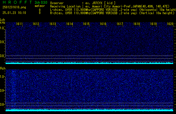Select the 'L-ch:ex. UV5R 113.900Mhz' description line
This screenshot has width=176, height=114.
pos(113,10)
